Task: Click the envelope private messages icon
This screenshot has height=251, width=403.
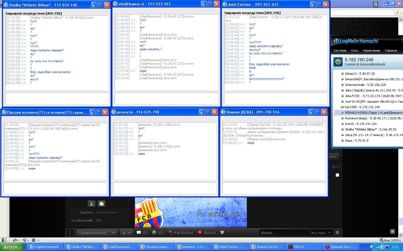Action: point(139,232)
